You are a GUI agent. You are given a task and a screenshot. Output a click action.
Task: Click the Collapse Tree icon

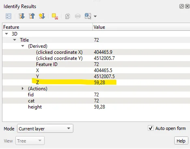(32, 16)
